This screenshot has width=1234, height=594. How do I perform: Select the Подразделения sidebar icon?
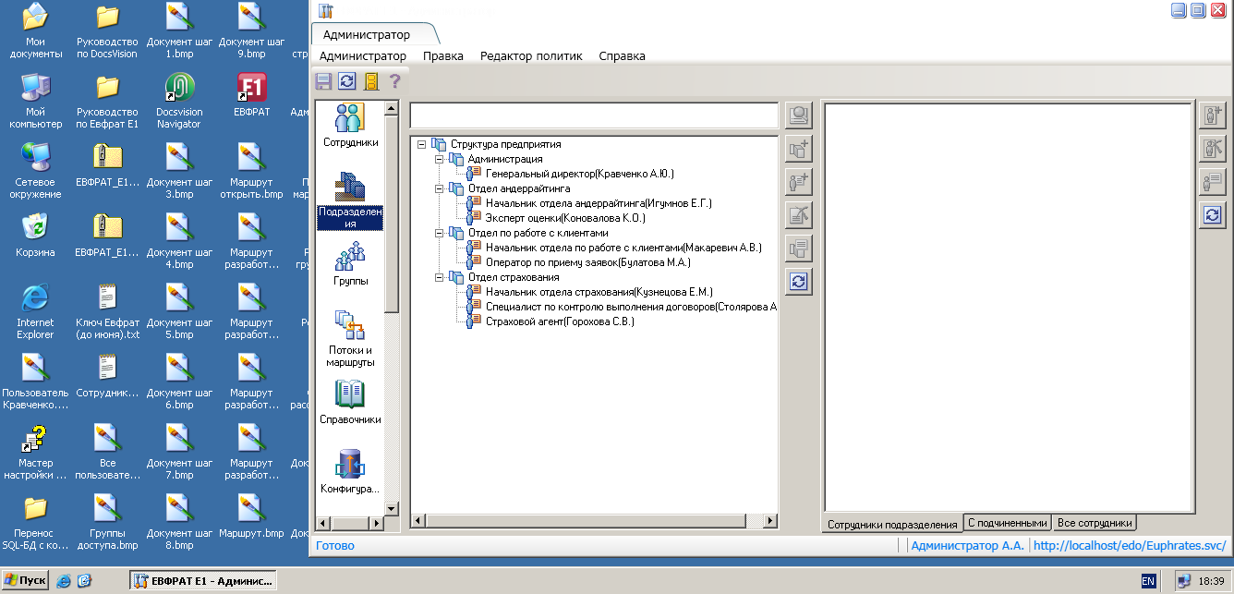coord(350,200)
